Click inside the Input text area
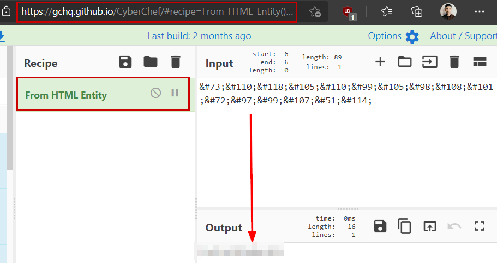This screenshot has height=263, width=497. 347,143
